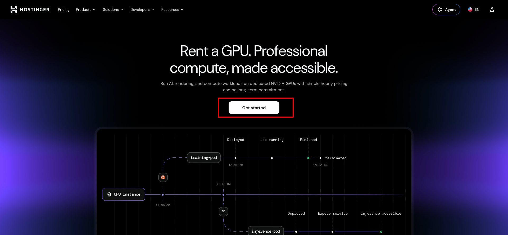Expand the Solutions menu
Screen dimensions: 508x235
pyautogui.click(x=113, y=9)
